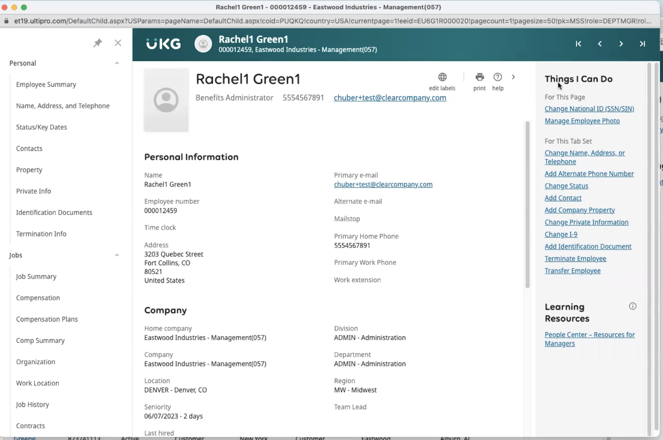
Task: Click Change Name, Address, or Telephone
Action: (585, 157)
